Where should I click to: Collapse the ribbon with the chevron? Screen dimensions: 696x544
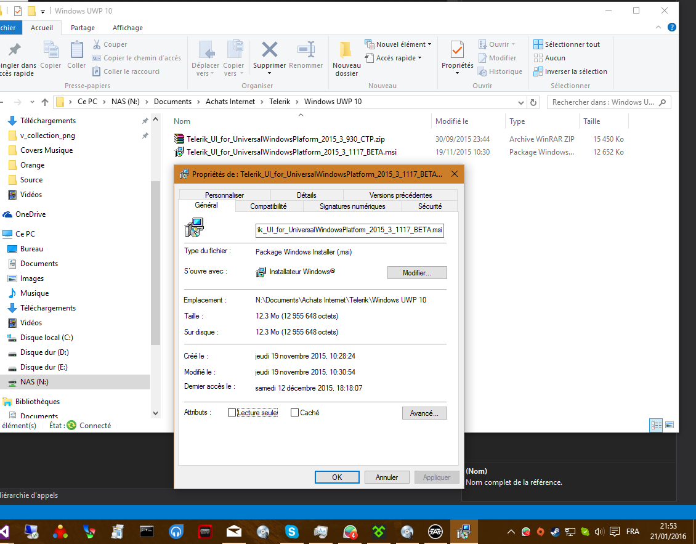pyautogui.click(x=658, y=28)
